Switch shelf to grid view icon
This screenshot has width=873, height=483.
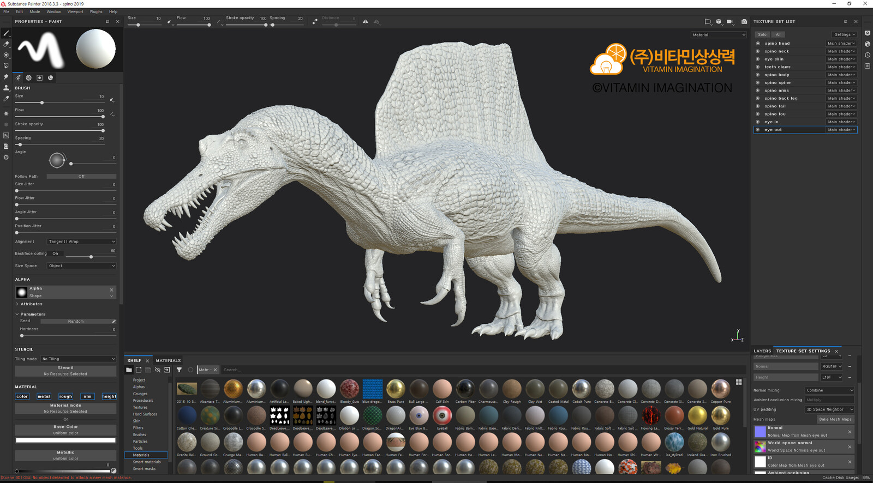pos(739,382)
